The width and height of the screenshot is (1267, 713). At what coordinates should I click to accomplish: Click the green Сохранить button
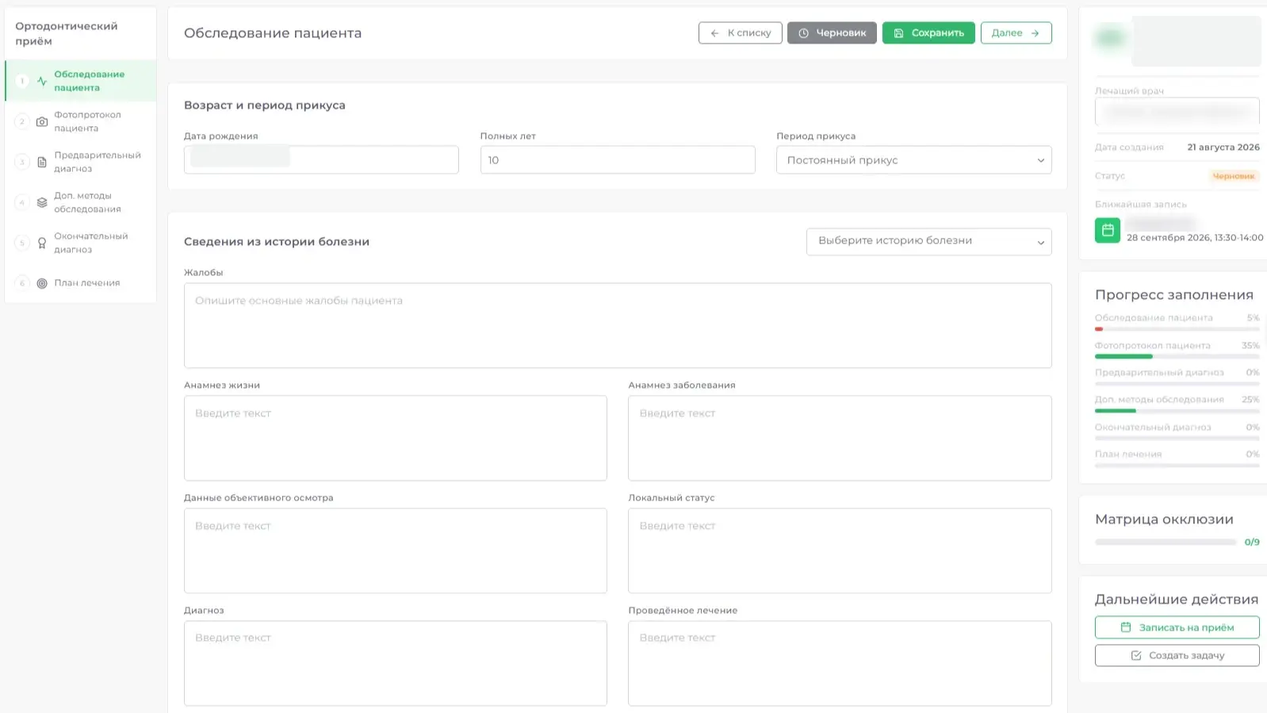(928, 33)
